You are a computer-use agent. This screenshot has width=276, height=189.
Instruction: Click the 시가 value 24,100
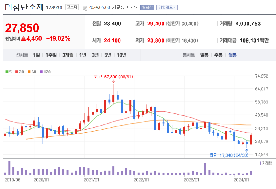[112, 41]
